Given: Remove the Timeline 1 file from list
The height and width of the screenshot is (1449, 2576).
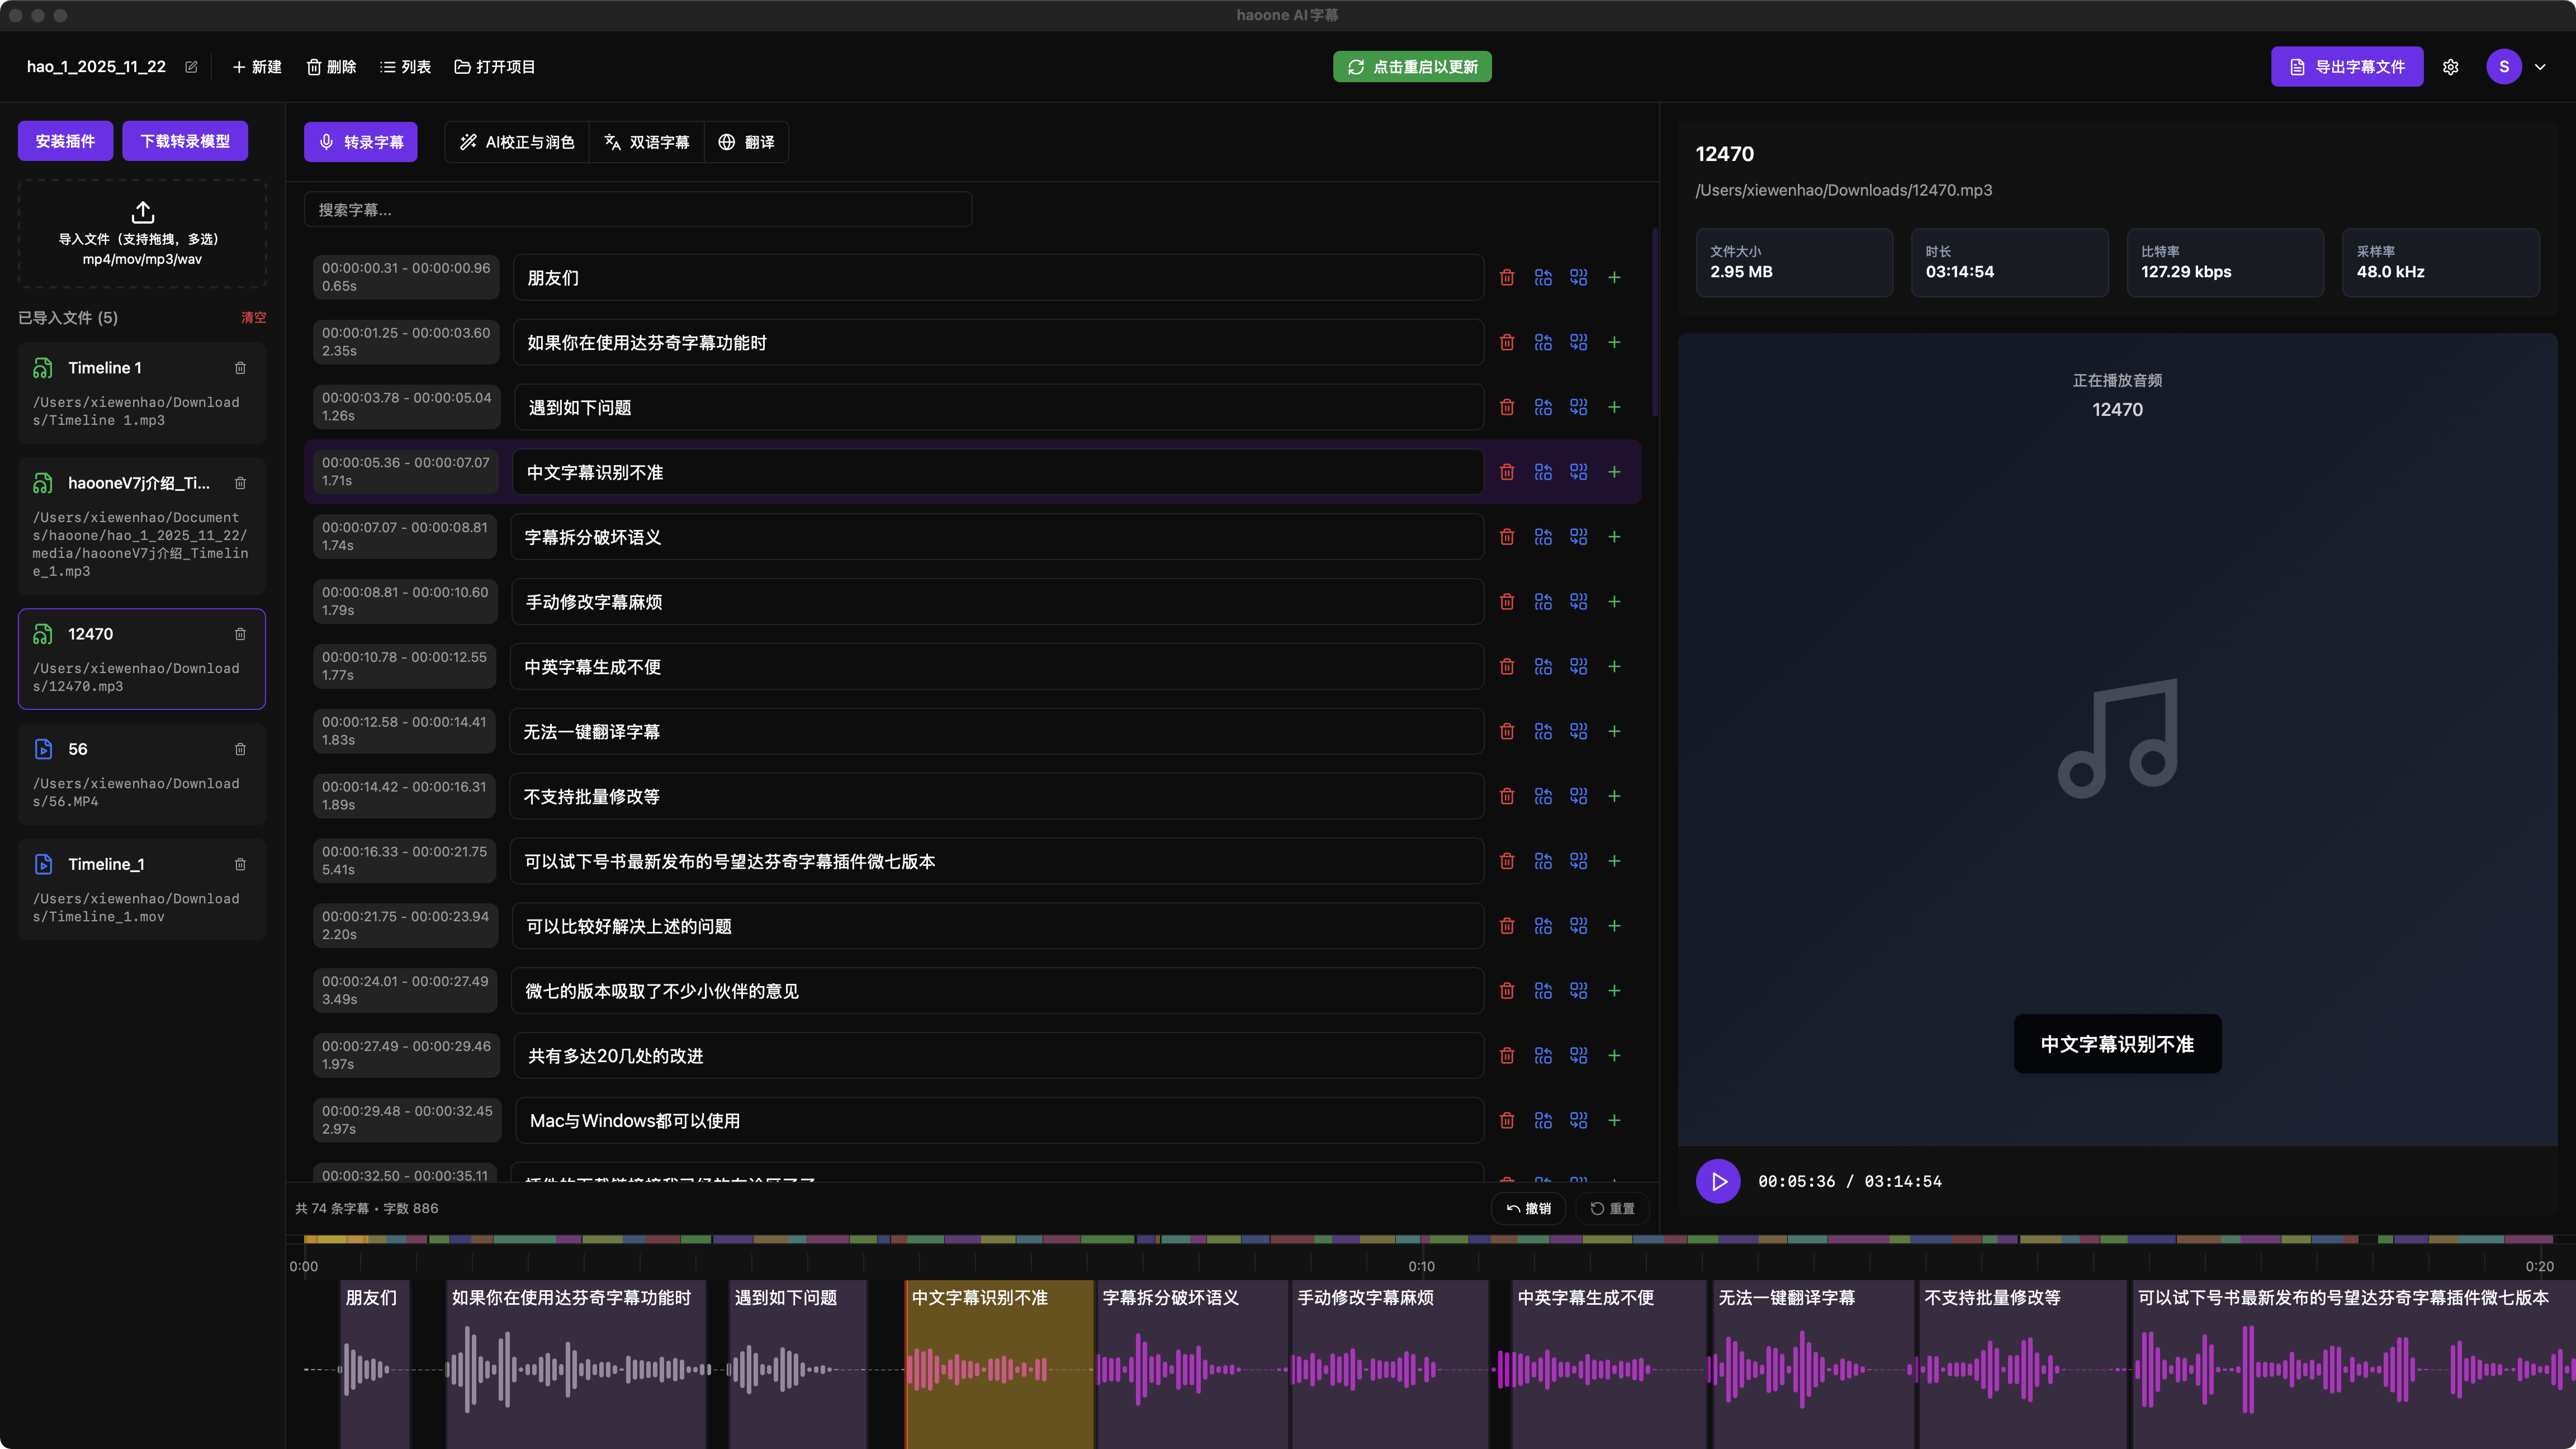Looking at the screenshot, I should point(240,368).
